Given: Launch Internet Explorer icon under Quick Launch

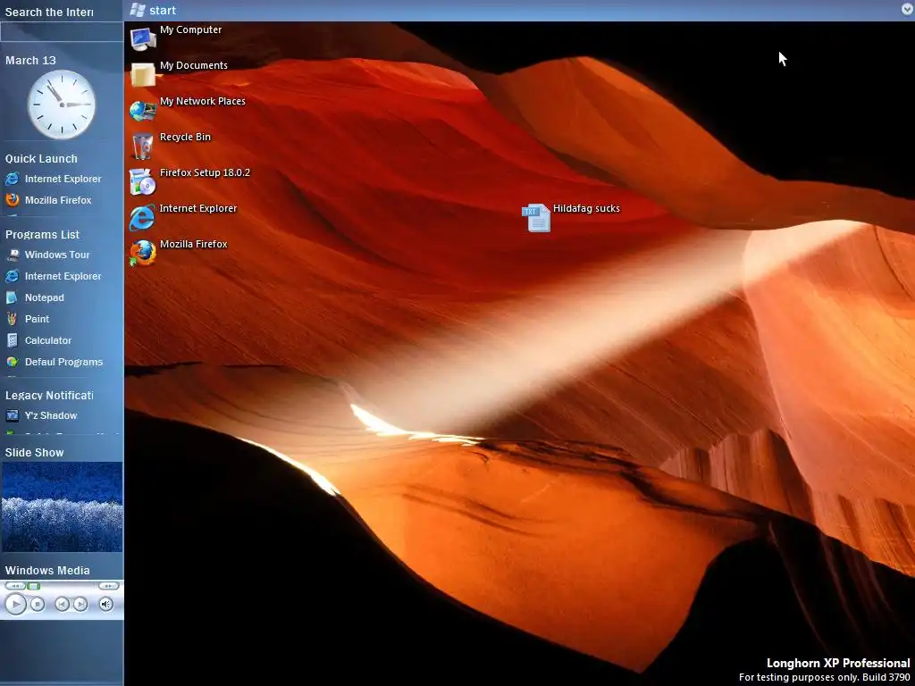Looking at the screenshot, I should (x=12, y=179).
